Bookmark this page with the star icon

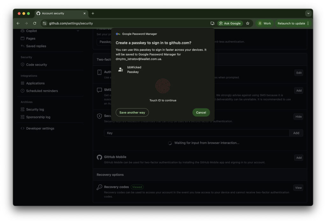click(248, 23)
